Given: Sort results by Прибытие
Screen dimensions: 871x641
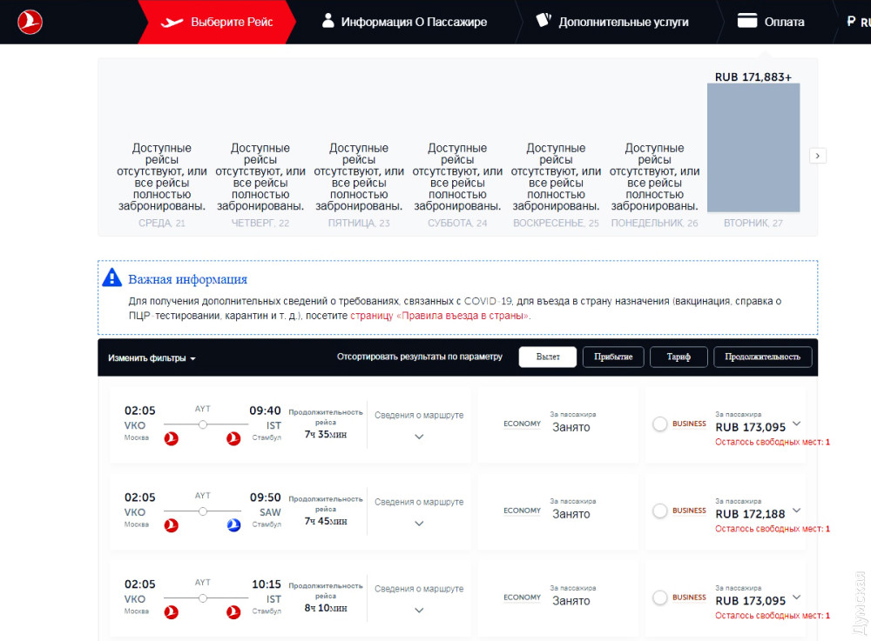Looking at the screenshot, I should (x=613, y=357).
